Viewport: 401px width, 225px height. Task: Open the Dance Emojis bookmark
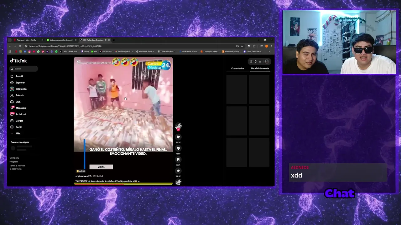pyautogui.click(x=253, y=52)
